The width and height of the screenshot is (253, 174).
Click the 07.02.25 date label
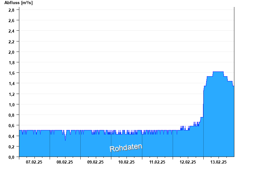[x=34, y=162]
